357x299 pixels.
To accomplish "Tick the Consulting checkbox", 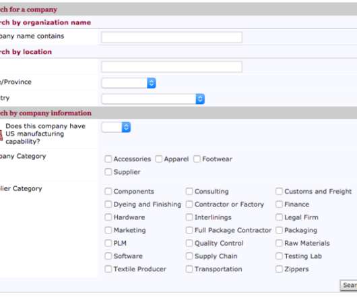I will click(189, 192).
